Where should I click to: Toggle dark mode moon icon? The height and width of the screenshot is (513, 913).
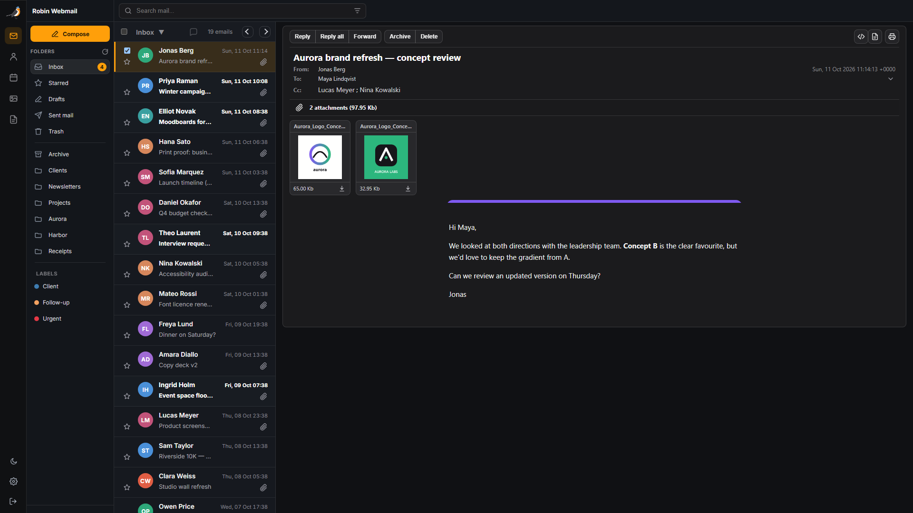click(13, 461)
